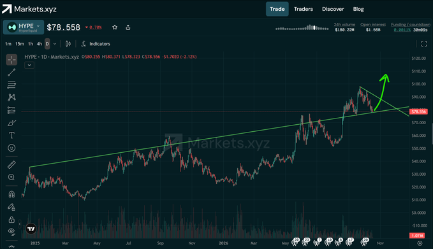Toggle stay in drawing mode

[11, 207]
